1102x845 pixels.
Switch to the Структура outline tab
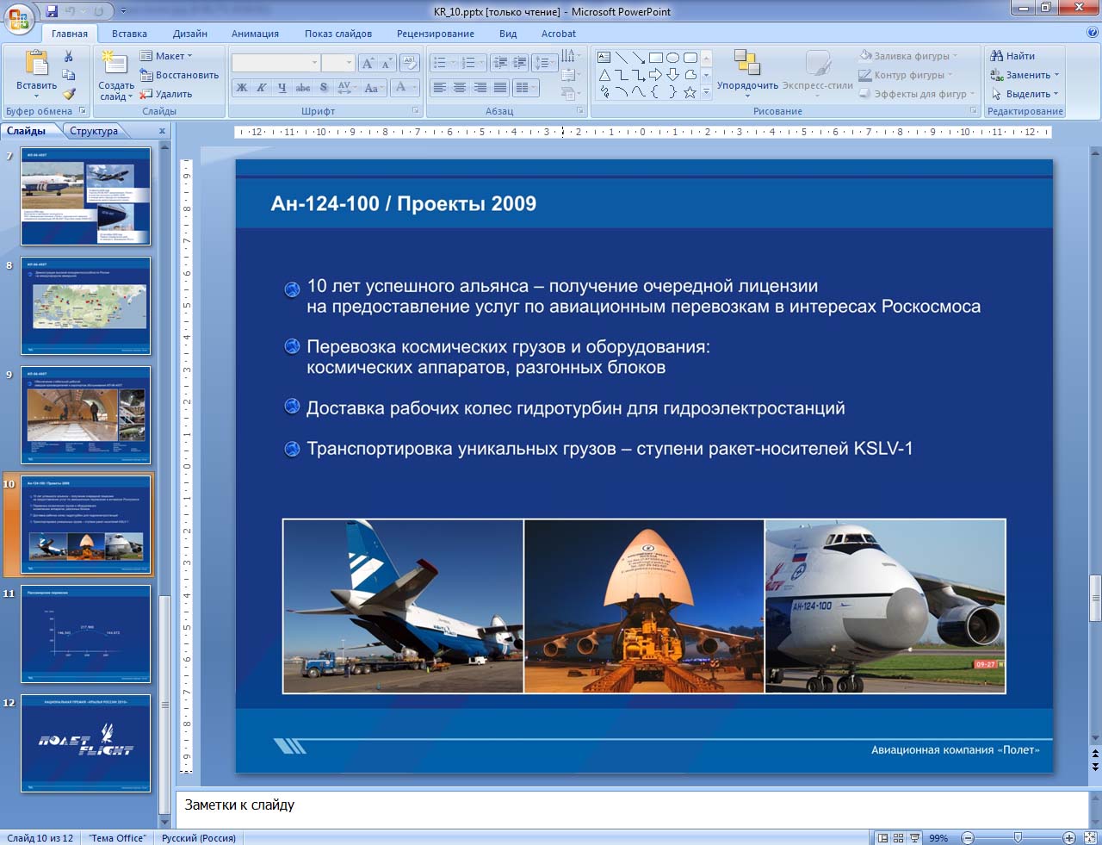point(94,131)
